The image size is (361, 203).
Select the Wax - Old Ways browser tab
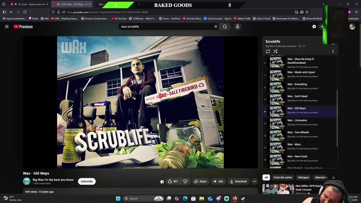coord(72,4)
